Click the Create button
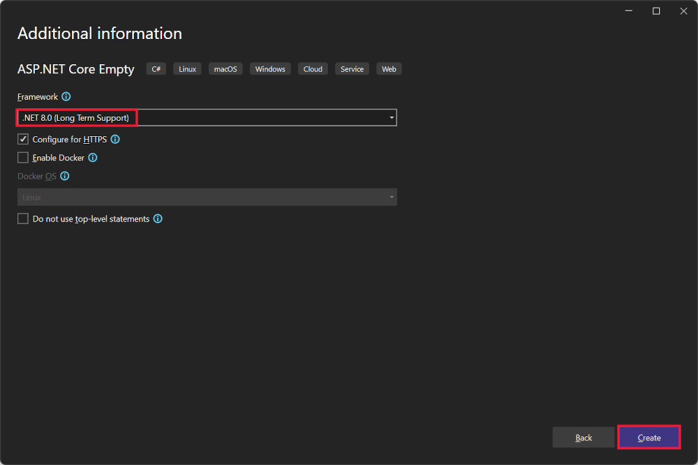 (x=649, y=437)
